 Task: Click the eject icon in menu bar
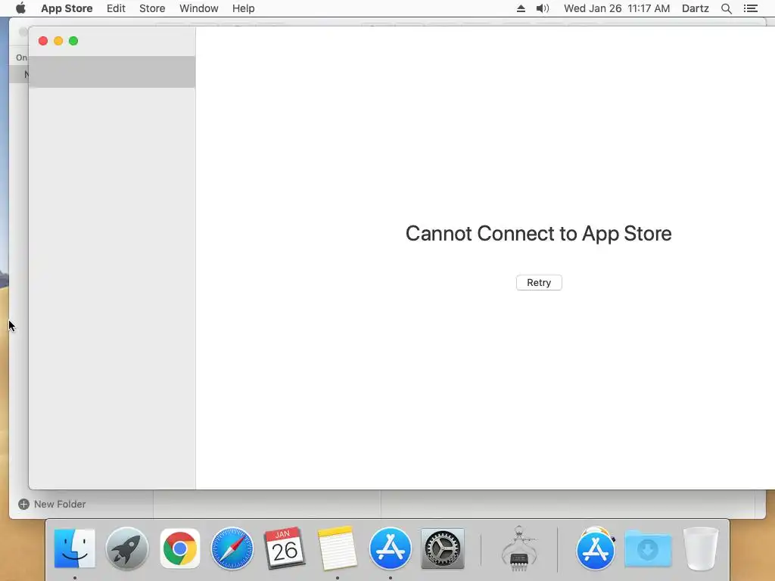521,8
